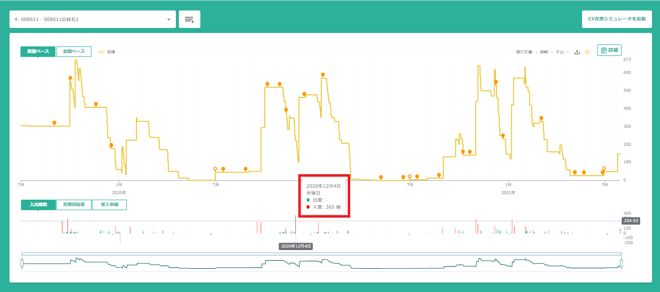This screenshot has width=660, height=292.
Task: Click the 254.93 value label on axis
Action: tap(632, 221)
